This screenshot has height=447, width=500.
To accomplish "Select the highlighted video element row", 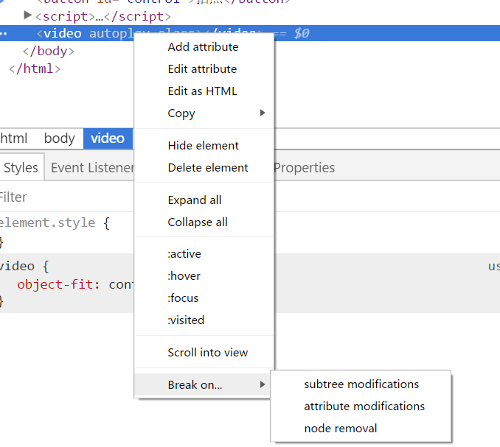I will click(250, 33).
